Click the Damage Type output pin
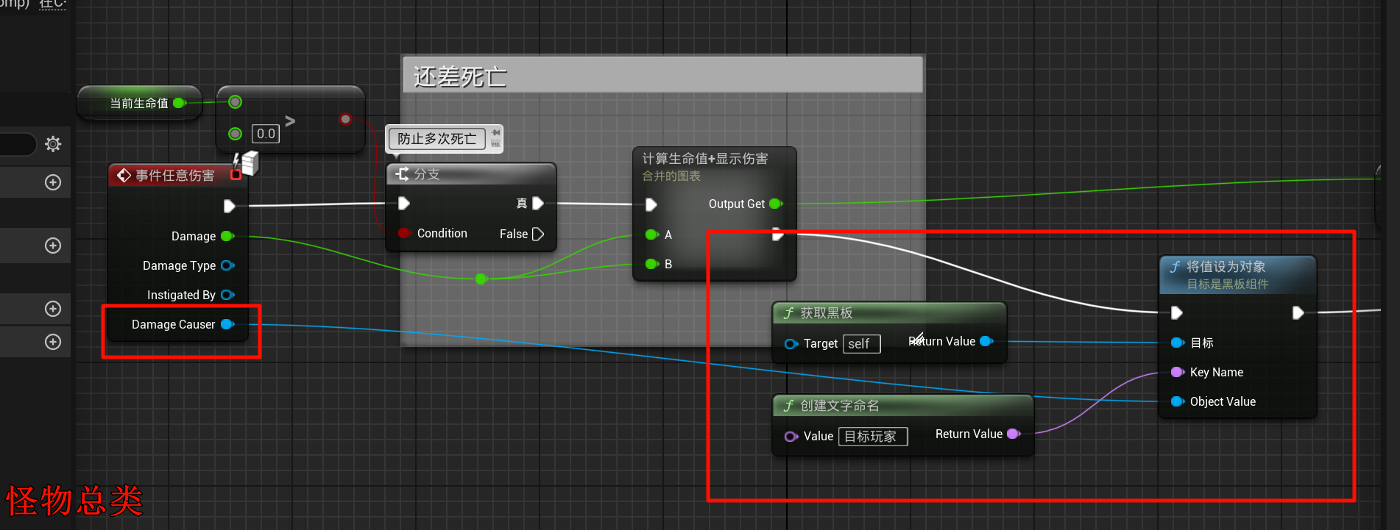Viewport: 1400px width, 530px height. click(x=227, y=265)
